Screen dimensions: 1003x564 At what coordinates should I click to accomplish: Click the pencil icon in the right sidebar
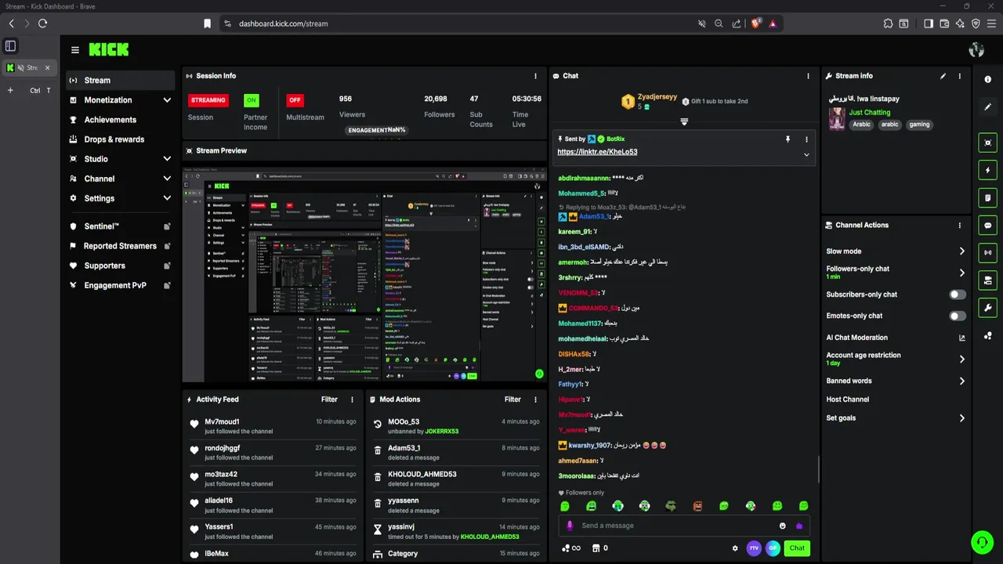pyautogui.click(x=988, y=107)
